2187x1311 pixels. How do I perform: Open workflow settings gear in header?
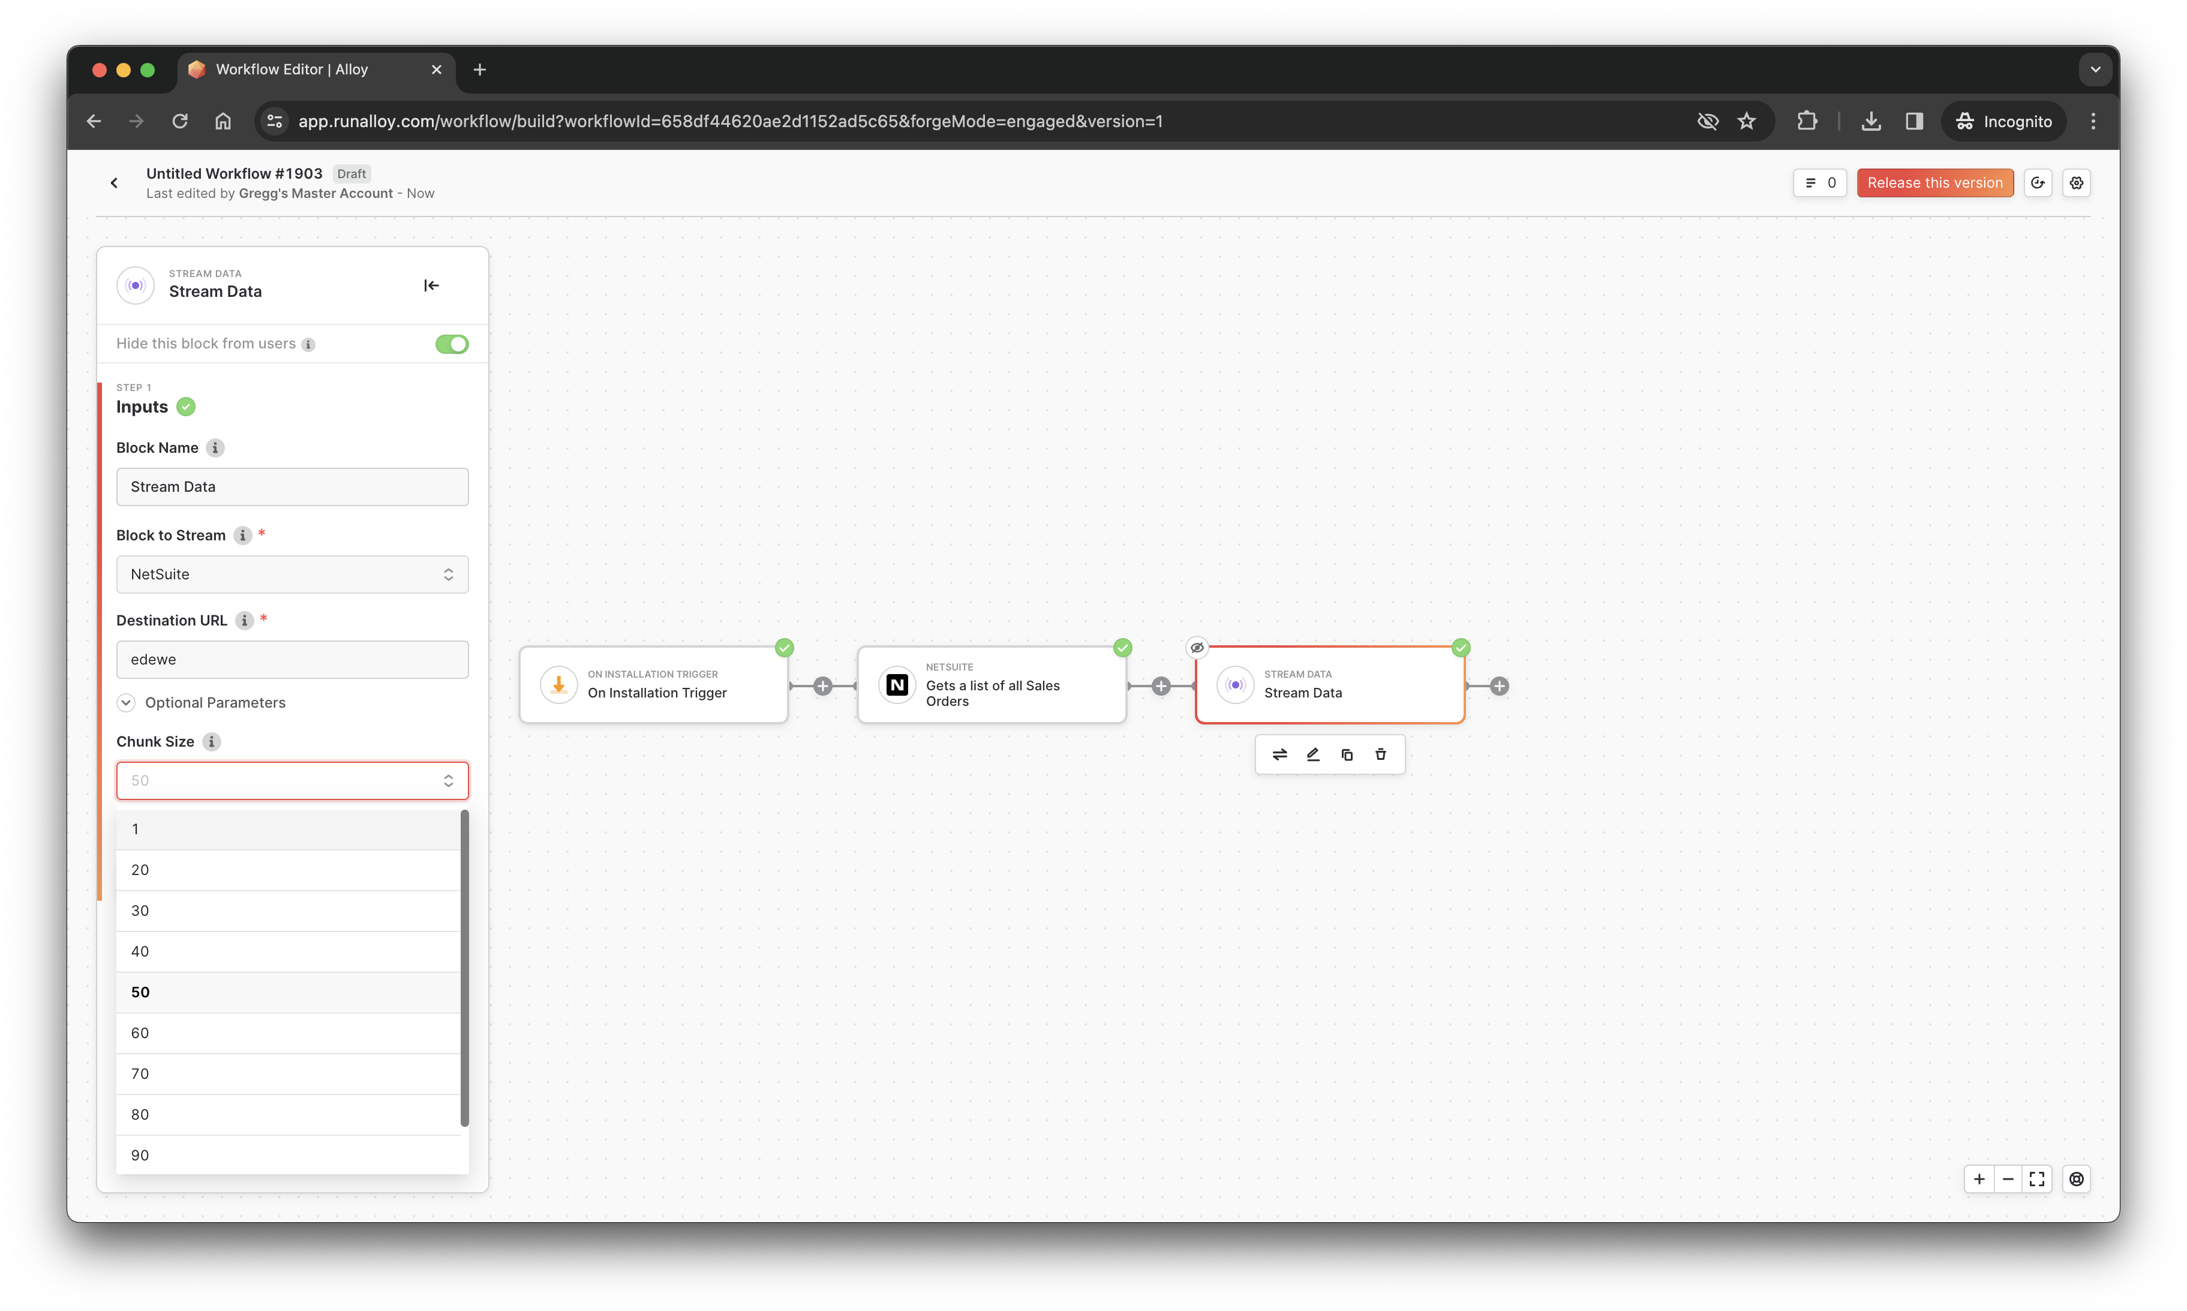point(2077,183)
